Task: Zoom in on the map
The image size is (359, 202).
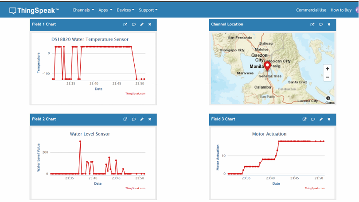Action: (327, 69)
